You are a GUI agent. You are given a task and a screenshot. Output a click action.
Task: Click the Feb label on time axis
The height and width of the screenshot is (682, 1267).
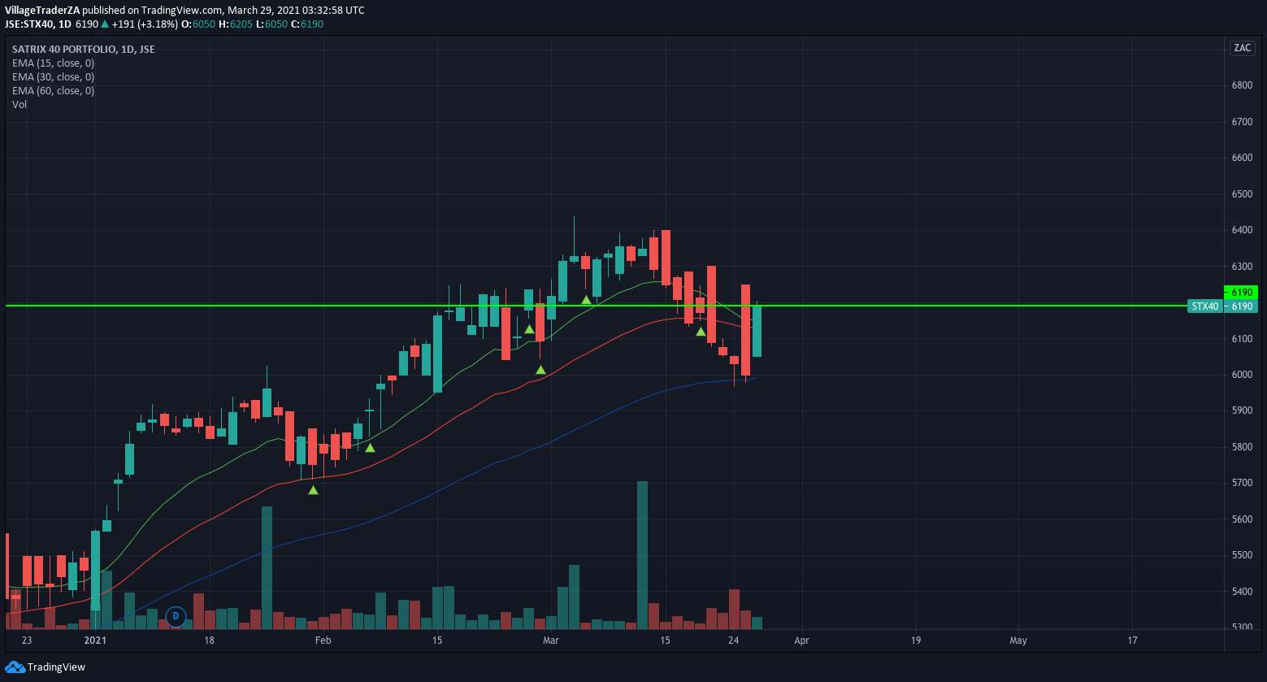pos(323,641)
